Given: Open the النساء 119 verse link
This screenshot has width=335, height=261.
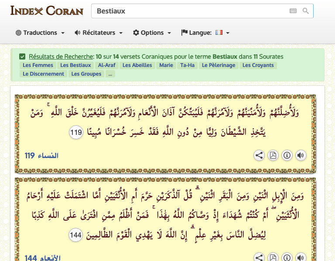Looking at the screenshot, I should [41, 156].
